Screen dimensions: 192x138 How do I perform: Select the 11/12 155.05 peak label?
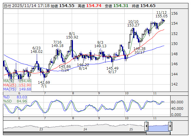[x=161, y=14]
